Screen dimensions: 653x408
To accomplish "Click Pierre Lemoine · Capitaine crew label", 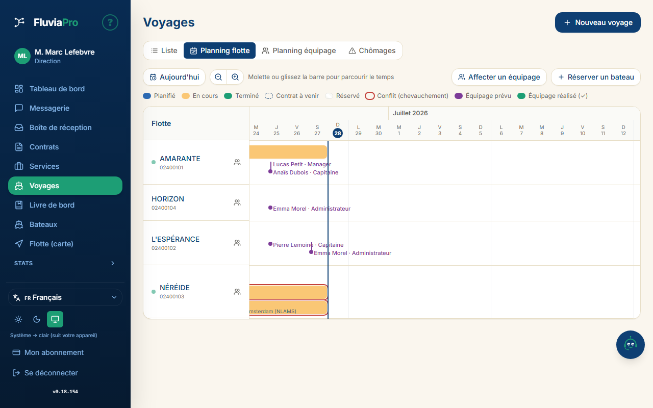I will click(308, 245).
